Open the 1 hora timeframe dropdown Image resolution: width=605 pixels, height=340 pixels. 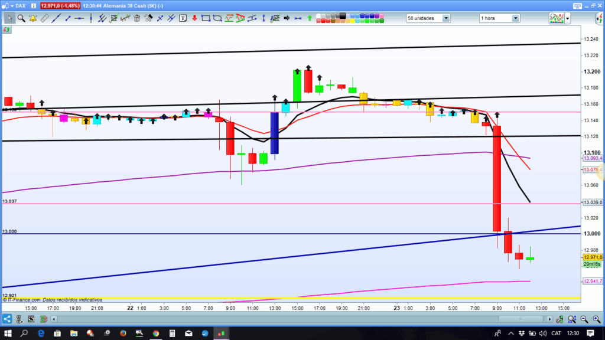coord(499,18)
